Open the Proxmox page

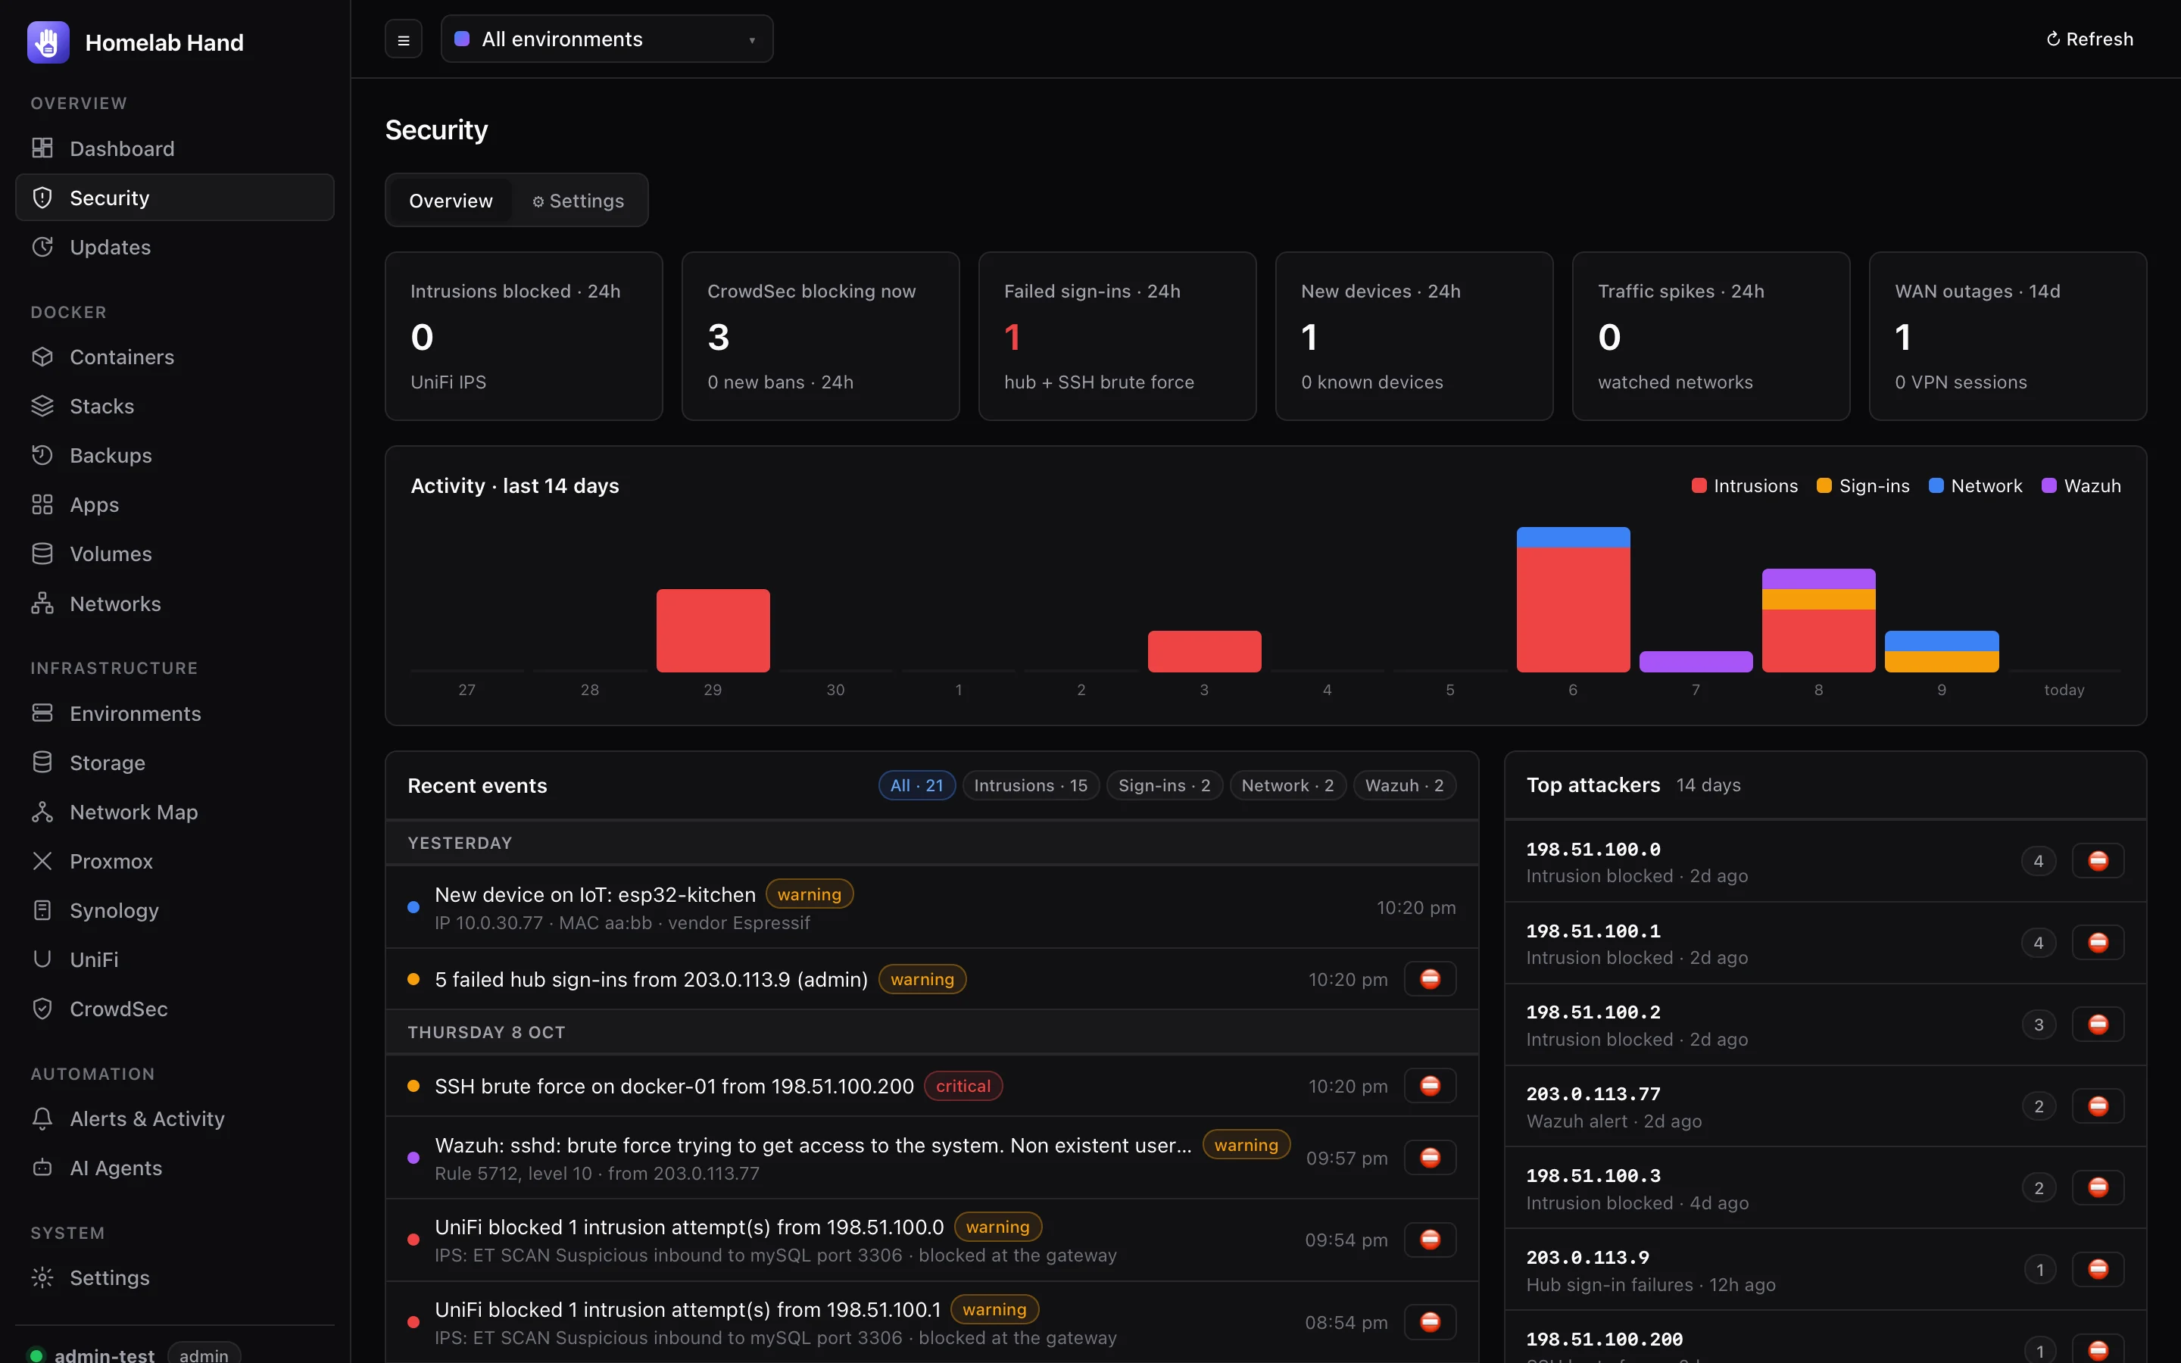coord(175,861)
